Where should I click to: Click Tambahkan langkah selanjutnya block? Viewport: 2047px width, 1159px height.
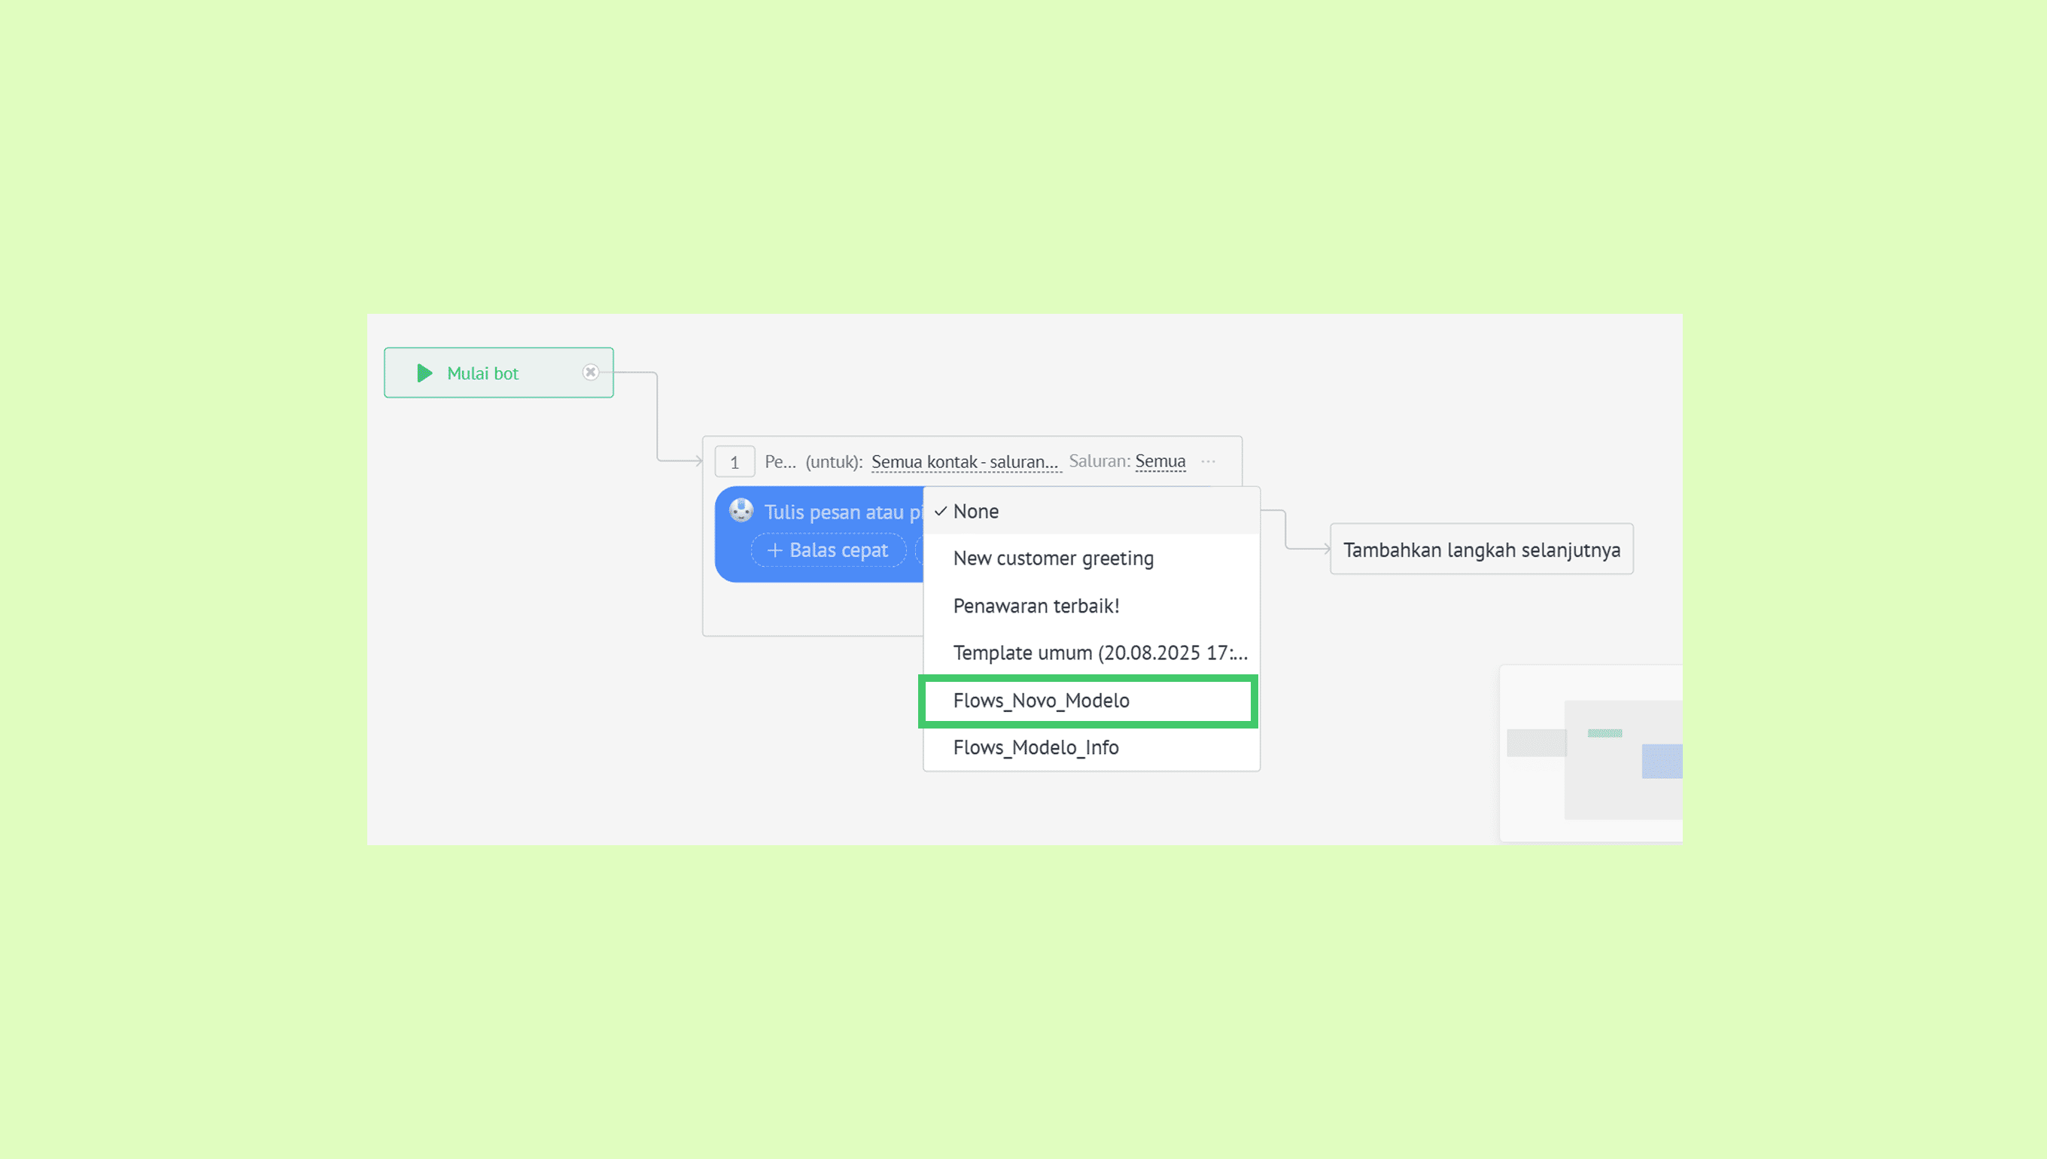point(1481,549)
